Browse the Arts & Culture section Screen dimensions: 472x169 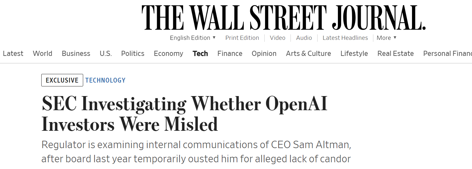[x=309, y=54]
